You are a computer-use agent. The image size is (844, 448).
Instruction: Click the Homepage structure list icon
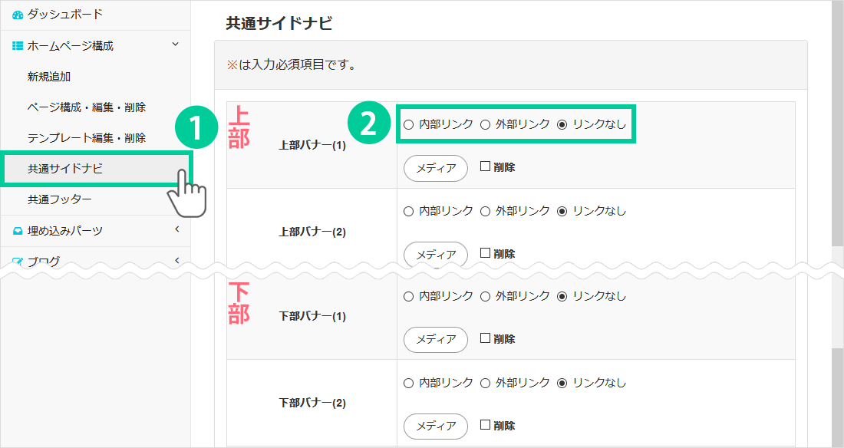pyautogui.click(x=18, y=46)
